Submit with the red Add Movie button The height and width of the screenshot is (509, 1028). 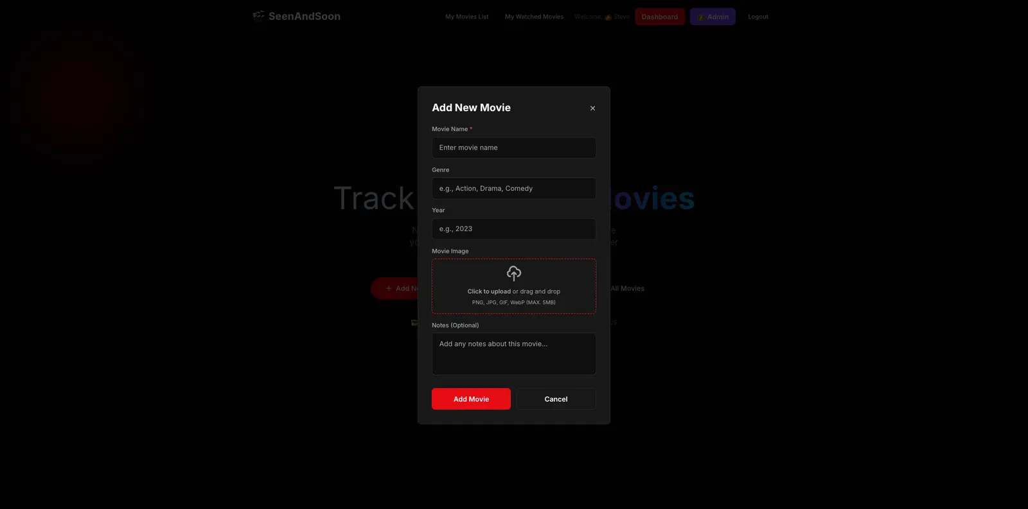click(471, 399)
